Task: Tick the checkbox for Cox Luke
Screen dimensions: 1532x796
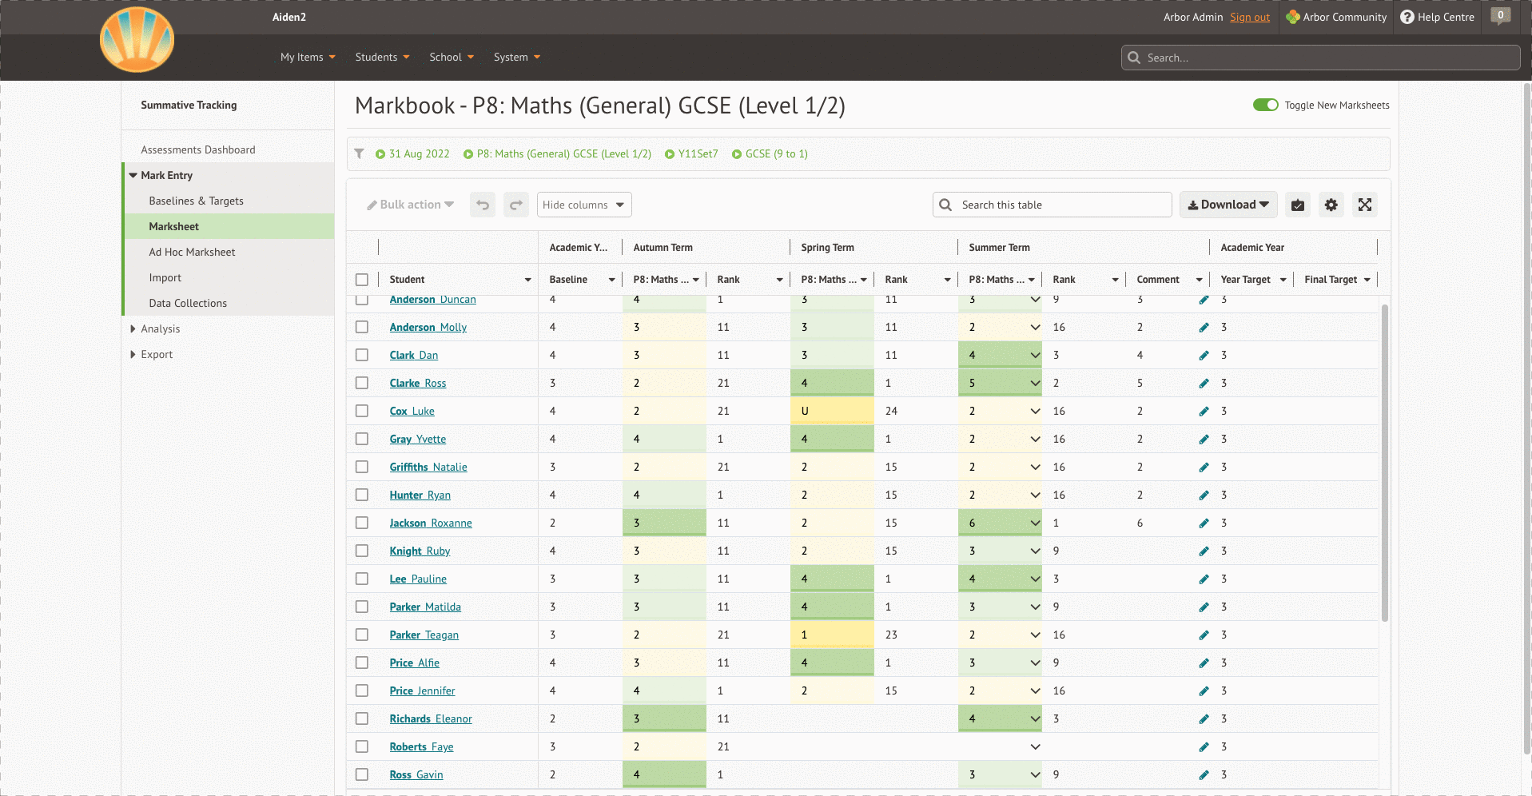Action: pyautogui.click(x=362, y=411)
